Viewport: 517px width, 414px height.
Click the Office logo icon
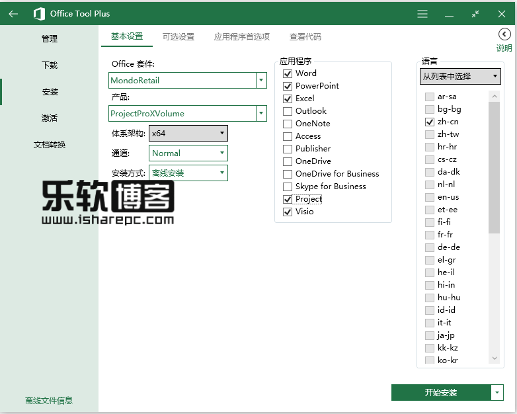39,14
